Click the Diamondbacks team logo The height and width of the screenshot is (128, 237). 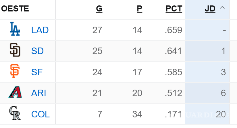[x=15, y=93]
